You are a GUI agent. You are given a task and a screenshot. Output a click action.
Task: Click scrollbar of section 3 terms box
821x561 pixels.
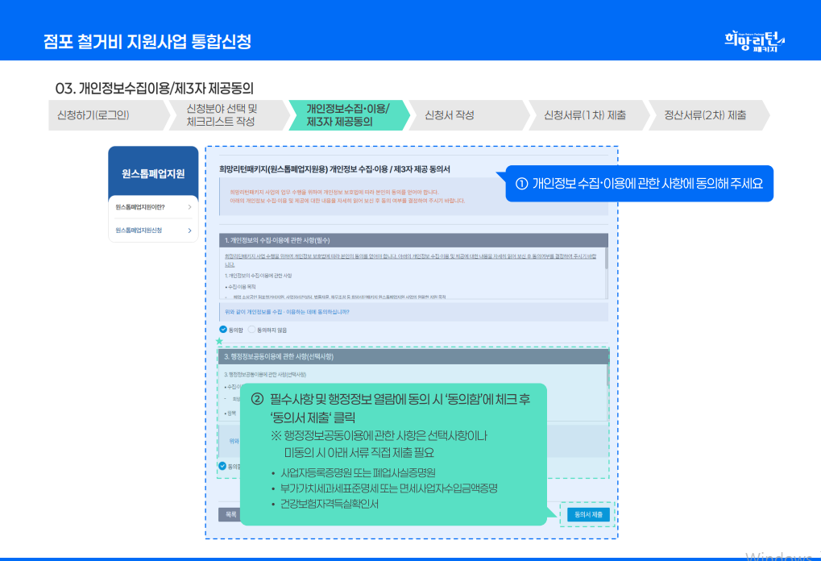(x=607, y=392)
